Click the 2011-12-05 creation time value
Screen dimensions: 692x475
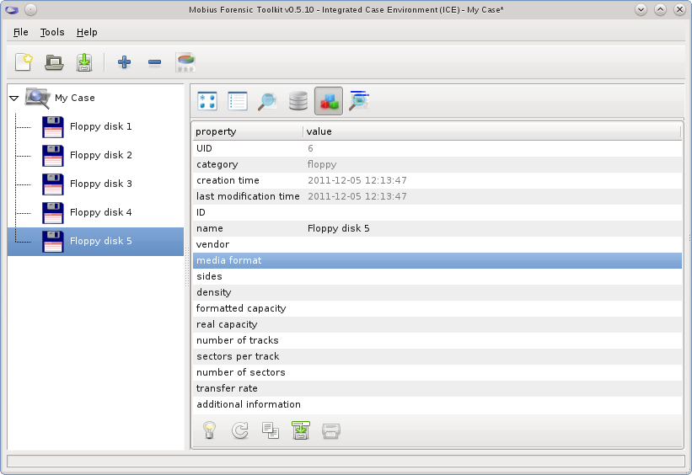click(x=357, y=180)
